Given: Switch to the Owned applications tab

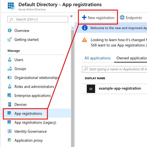Looking at the screenshot, I should click(x=132, y=58).
